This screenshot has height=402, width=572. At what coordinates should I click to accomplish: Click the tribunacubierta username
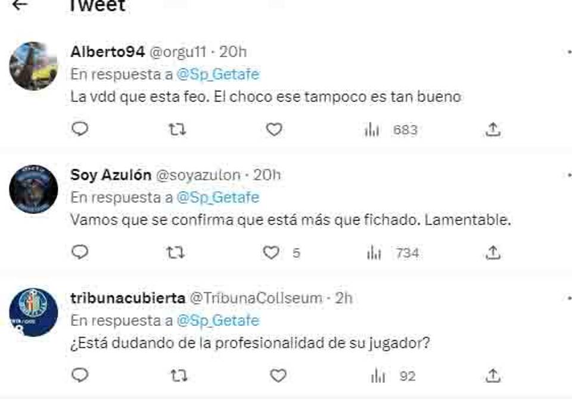pos(128,298)
